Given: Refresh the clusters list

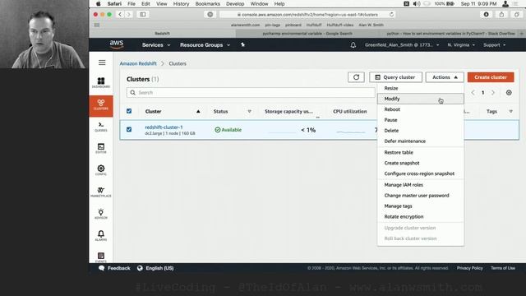Looking at the screenshot, I should pos(356,77).
